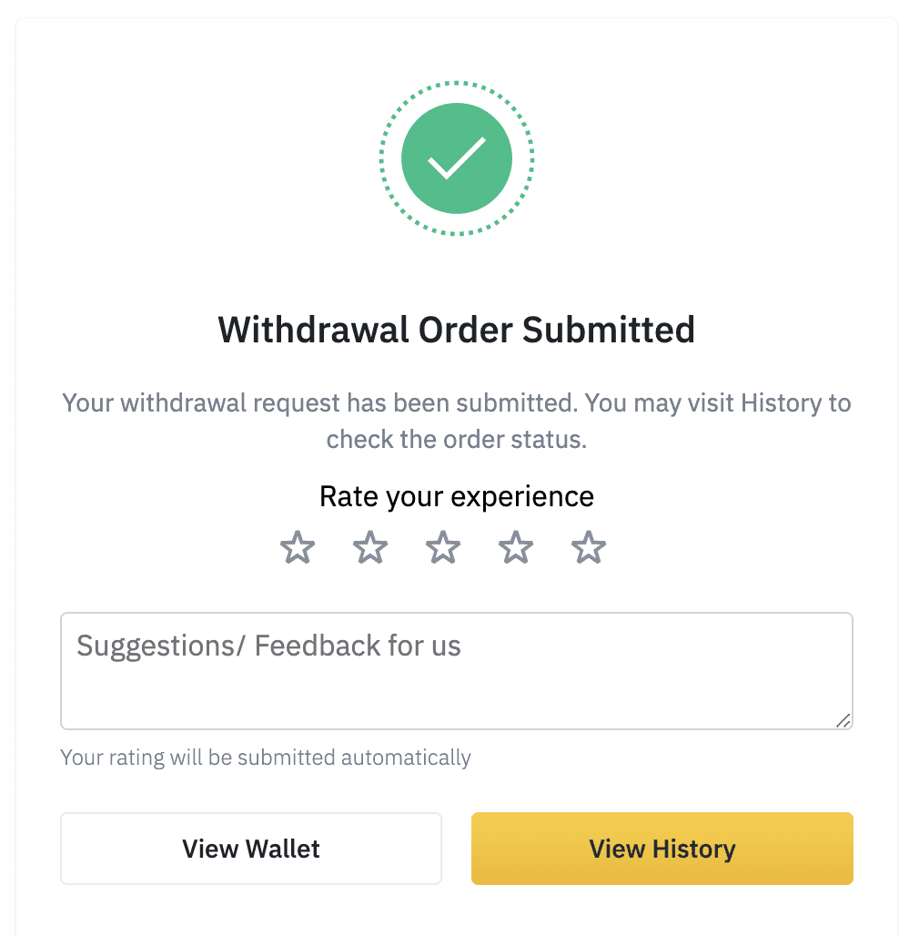
Task: Click the 'check the order status' text line
Action: coord(457,440)
